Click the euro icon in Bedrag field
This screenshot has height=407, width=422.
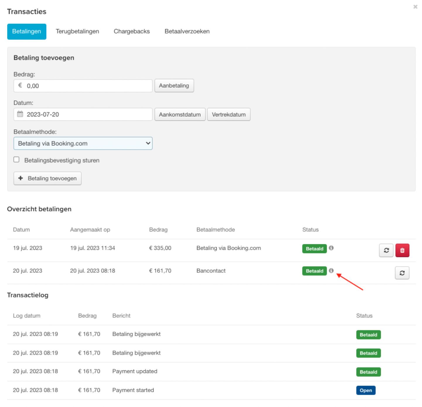click(x=20, y=85)
